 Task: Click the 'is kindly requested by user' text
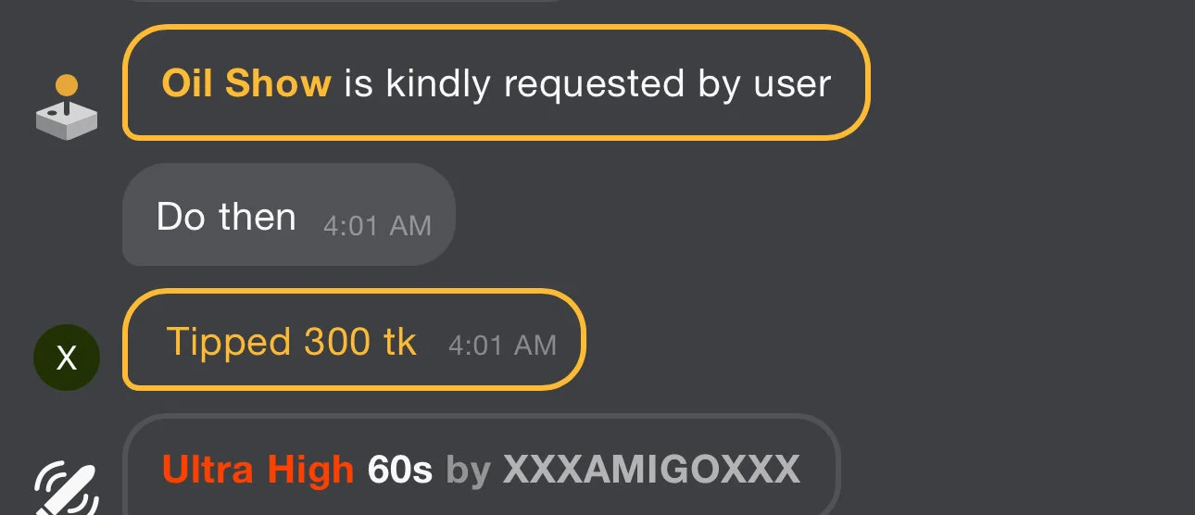tap(588, 84)
